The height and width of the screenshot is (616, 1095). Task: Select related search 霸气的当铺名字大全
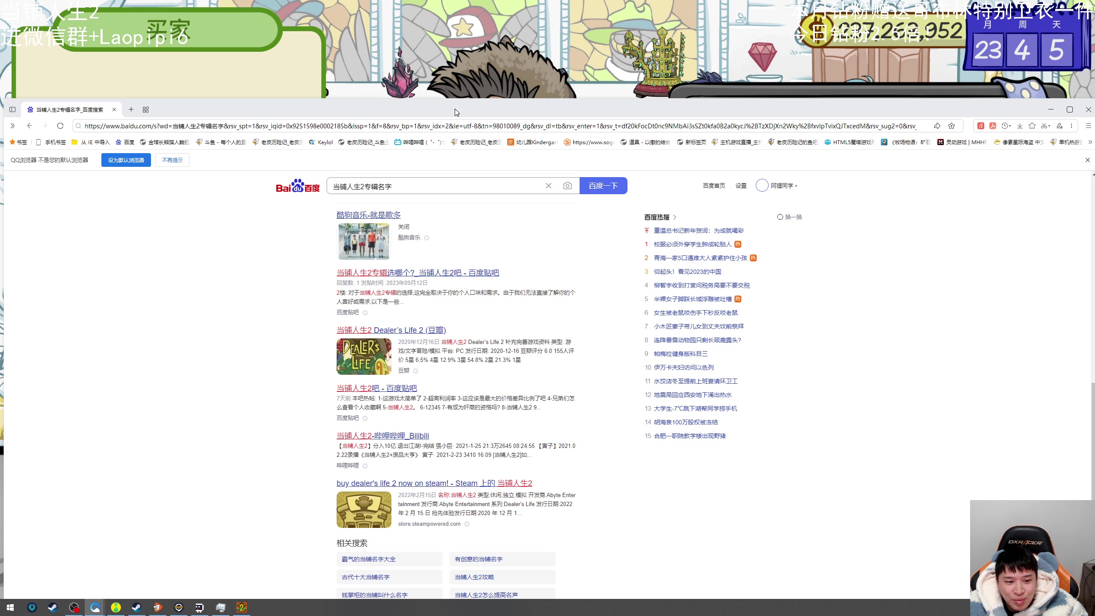(x=390, y=559)
